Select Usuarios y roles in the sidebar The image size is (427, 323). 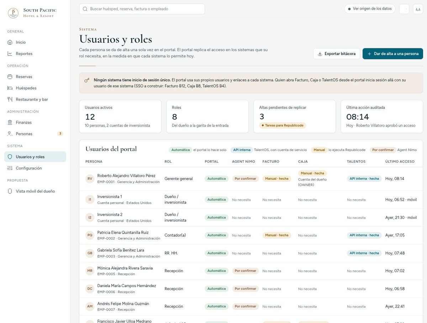click(35, 157)
